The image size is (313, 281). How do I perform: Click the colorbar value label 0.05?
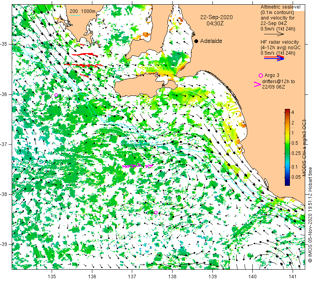click(x=296, y=177)
